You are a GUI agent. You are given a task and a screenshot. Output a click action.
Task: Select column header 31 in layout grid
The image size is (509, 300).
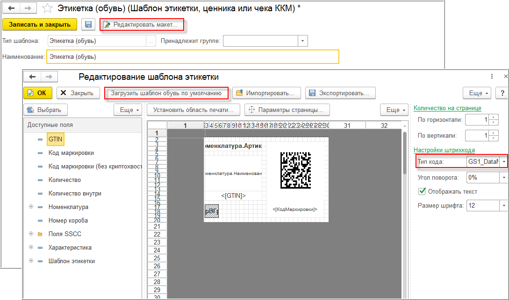tap(347, 126)
